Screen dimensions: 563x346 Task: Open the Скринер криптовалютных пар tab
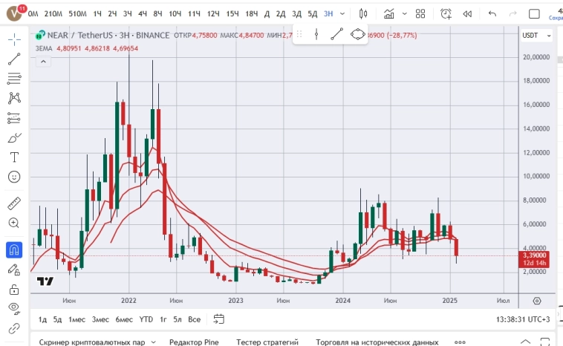point(92,342)
